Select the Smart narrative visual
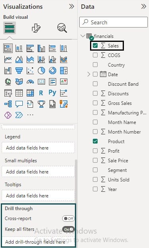Image resolution: width=149 pixels, height=248 pixels. tap(30, 104)
